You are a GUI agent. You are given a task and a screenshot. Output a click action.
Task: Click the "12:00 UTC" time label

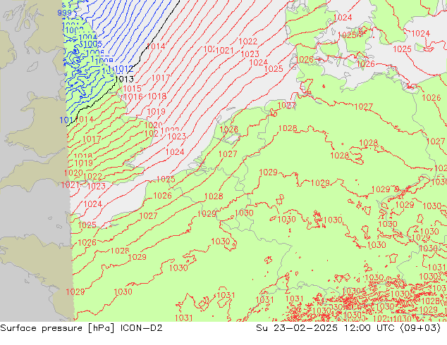coord(369,328)
